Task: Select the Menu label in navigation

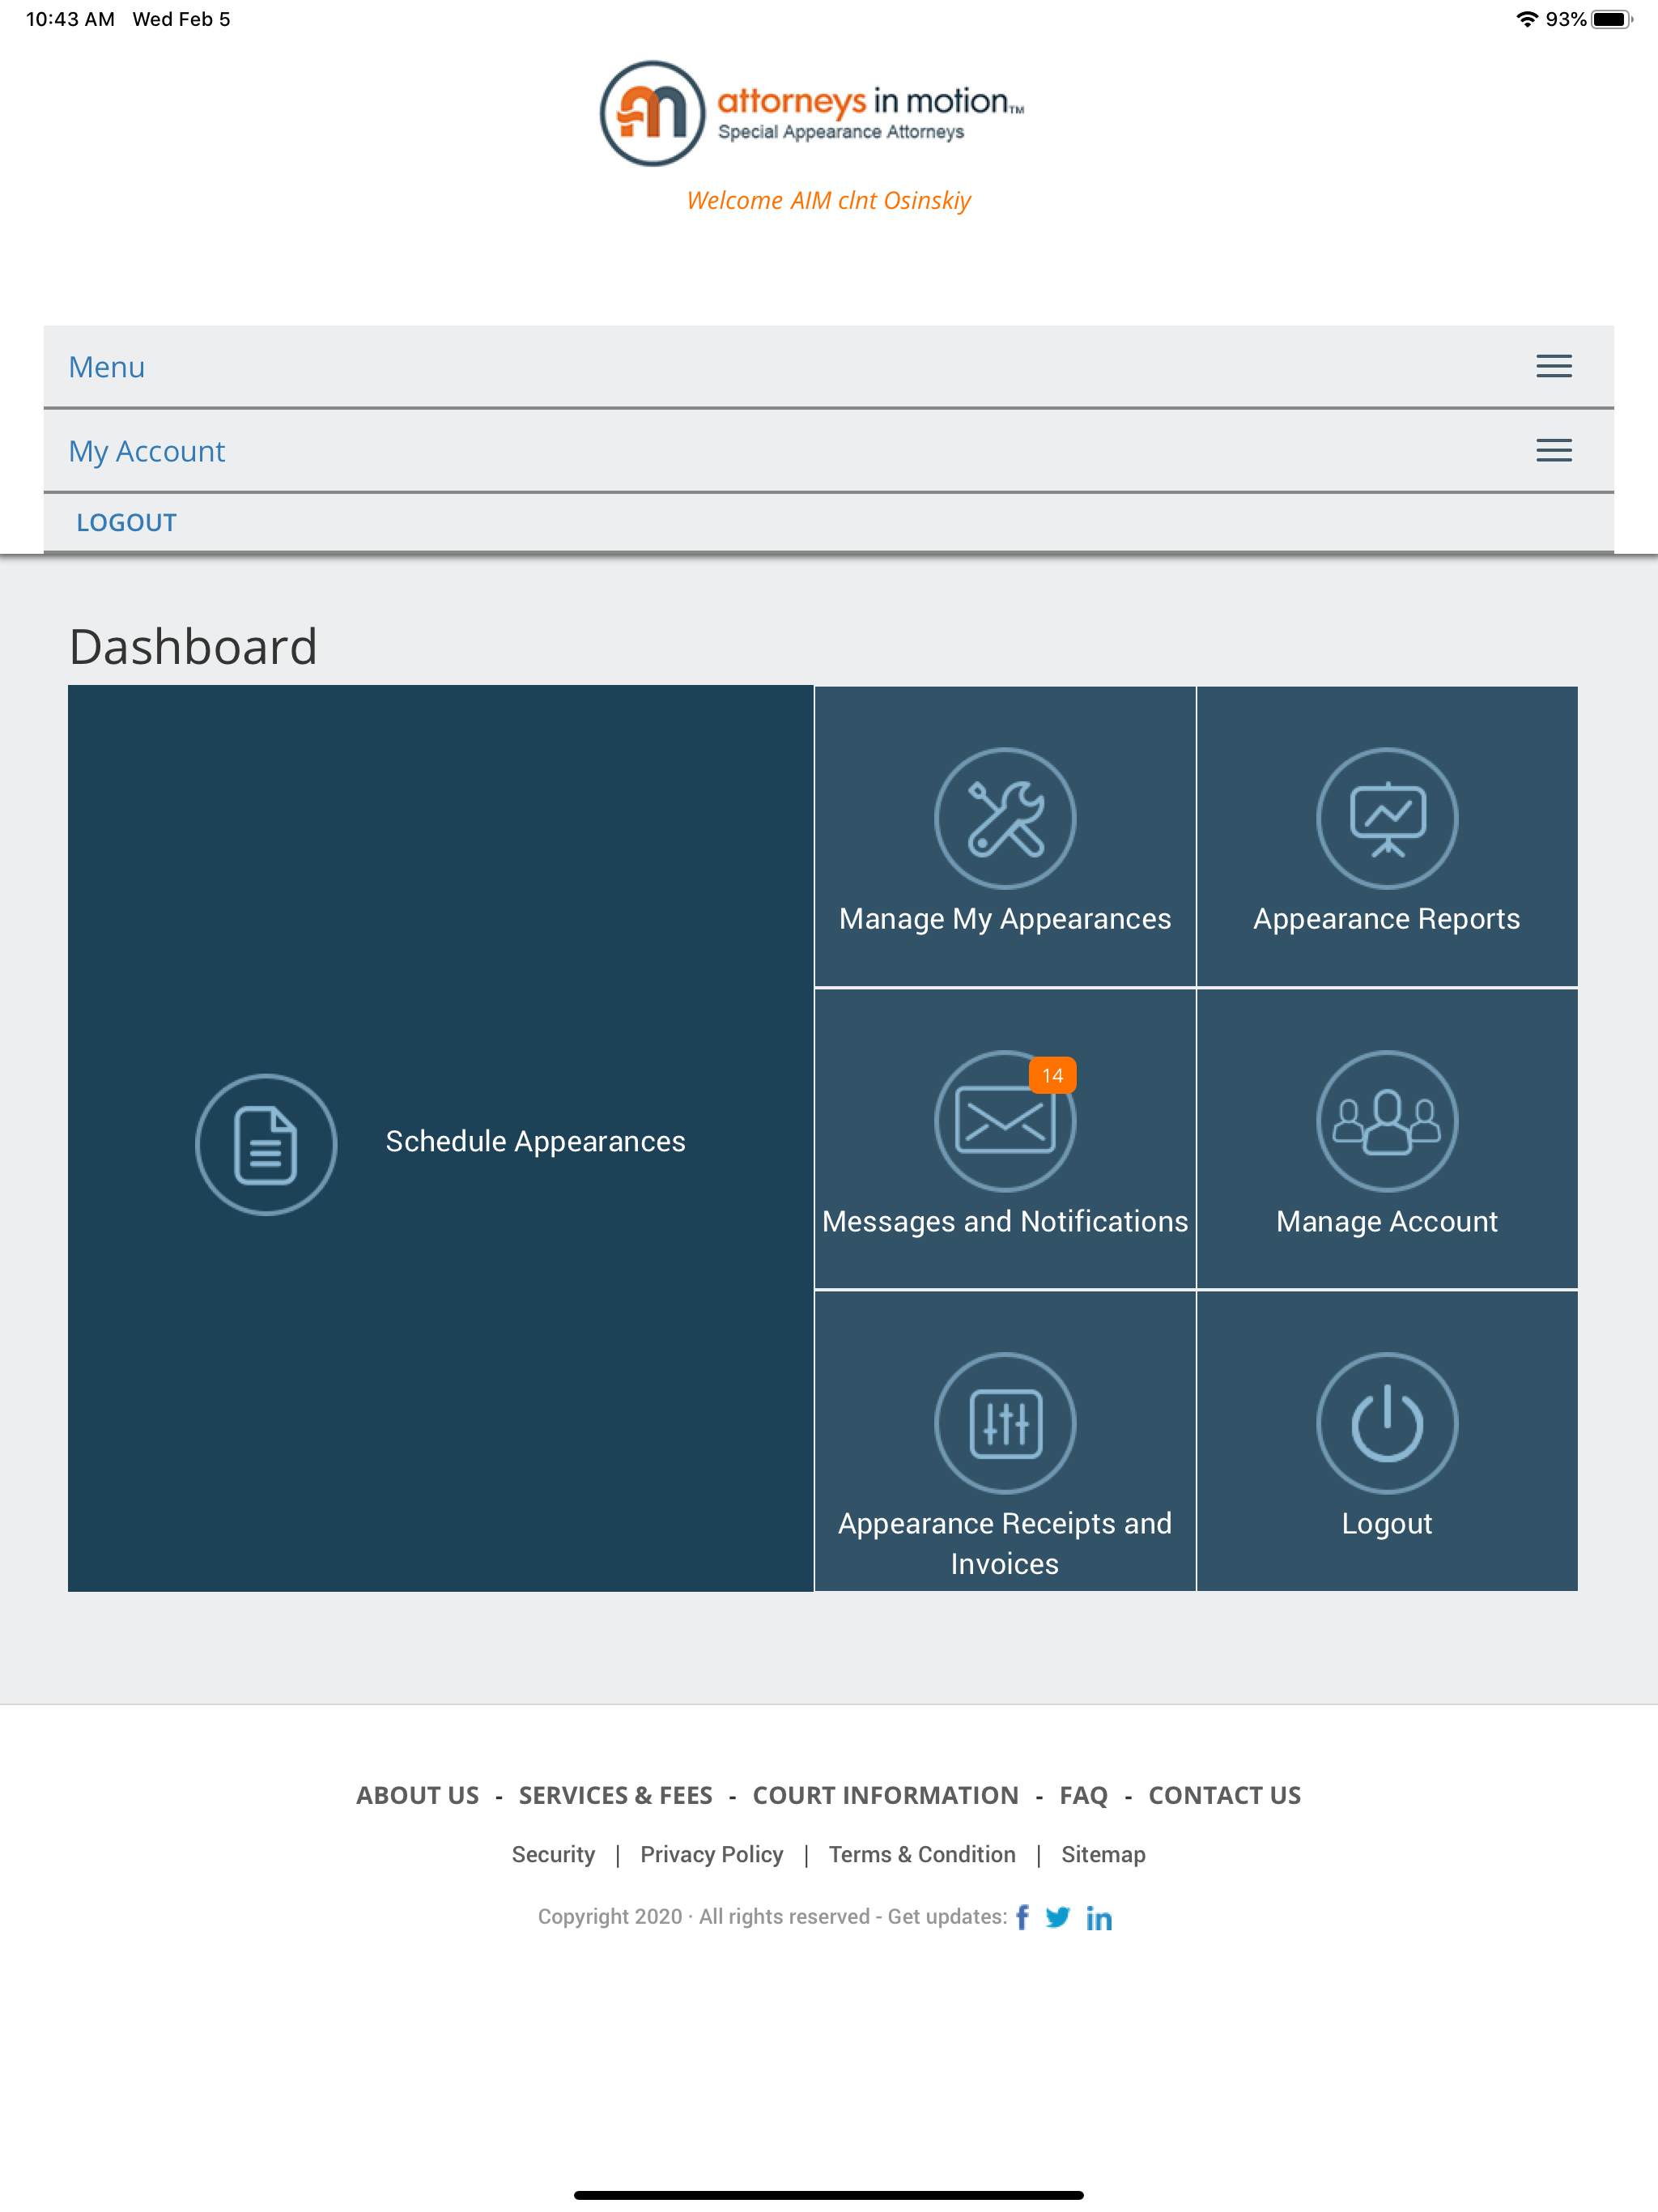Action: (107, 367)
